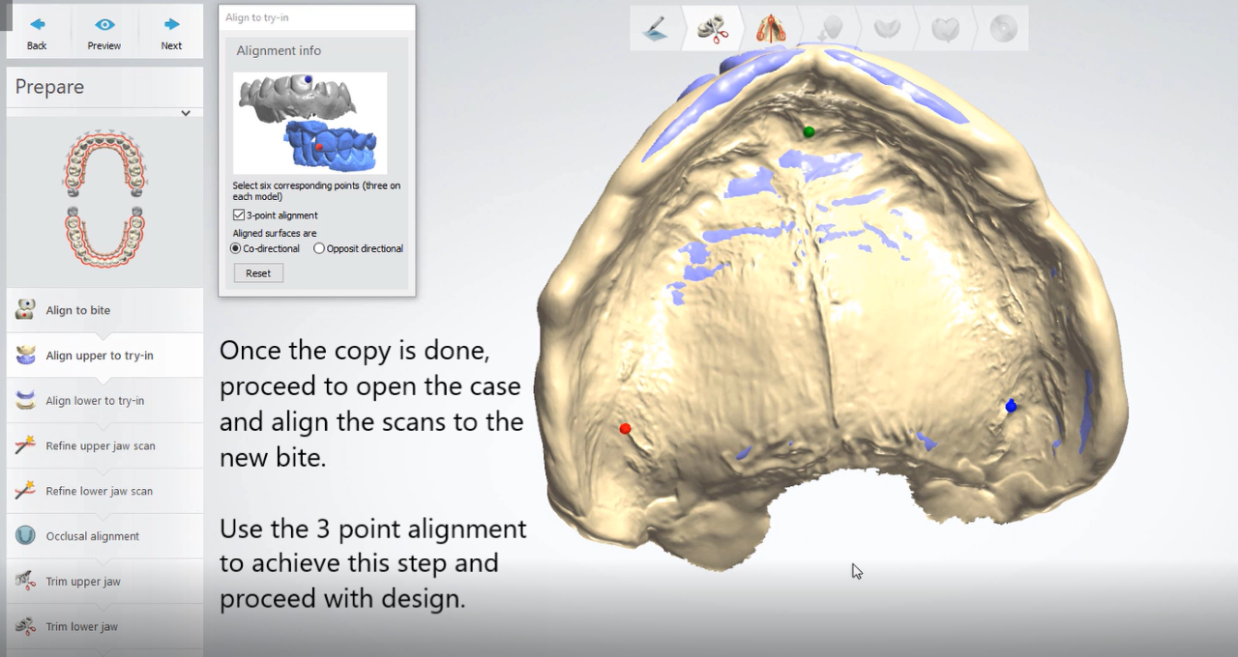Click the Align lower to try-in icon
Image resolution: width=1238 pixels, height=657 pixels.
click(26, 400)
